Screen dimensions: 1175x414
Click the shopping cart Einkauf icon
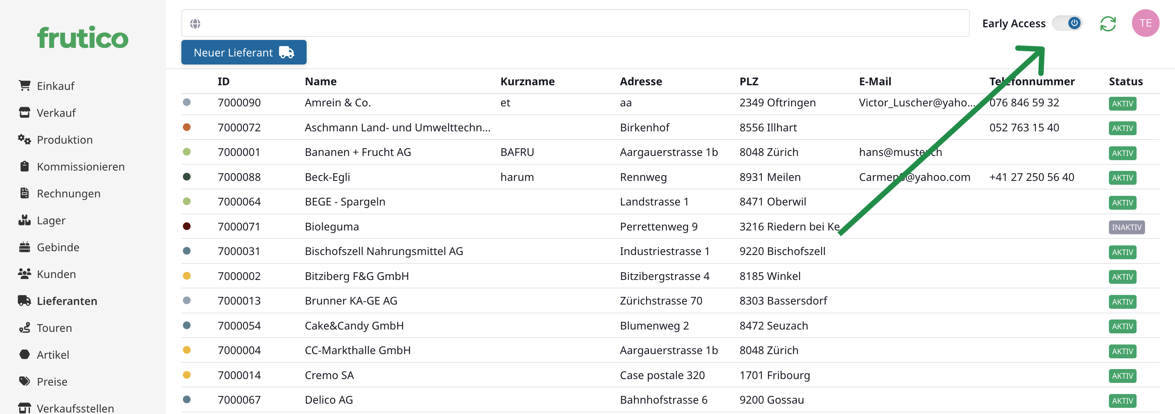25,85
